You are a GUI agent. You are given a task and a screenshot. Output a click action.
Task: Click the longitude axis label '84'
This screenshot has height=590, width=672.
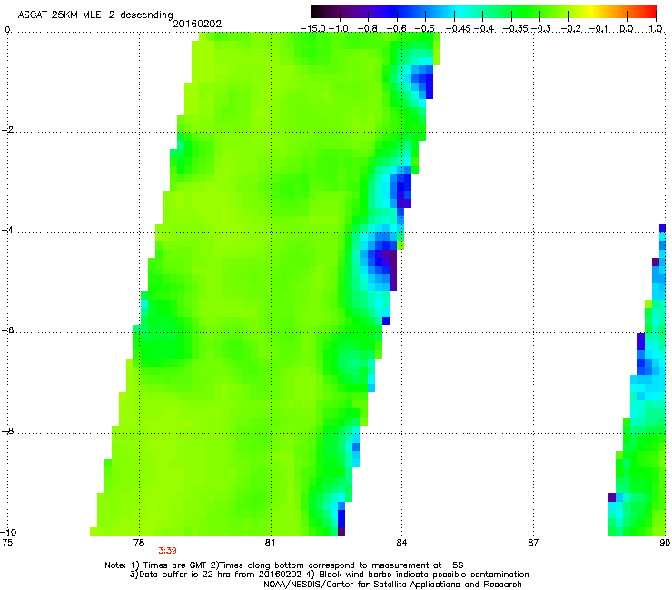(x=401, y=543)
